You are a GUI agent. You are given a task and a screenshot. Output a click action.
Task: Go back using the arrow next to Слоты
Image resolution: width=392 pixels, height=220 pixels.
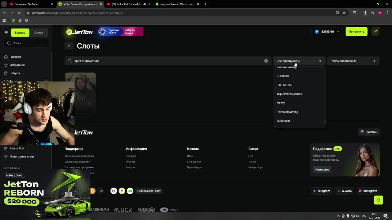69,46
